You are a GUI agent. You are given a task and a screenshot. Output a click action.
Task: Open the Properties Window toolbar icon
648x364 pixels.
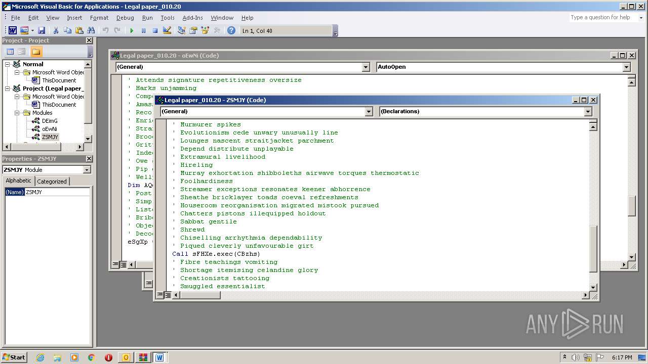[193, 30]
